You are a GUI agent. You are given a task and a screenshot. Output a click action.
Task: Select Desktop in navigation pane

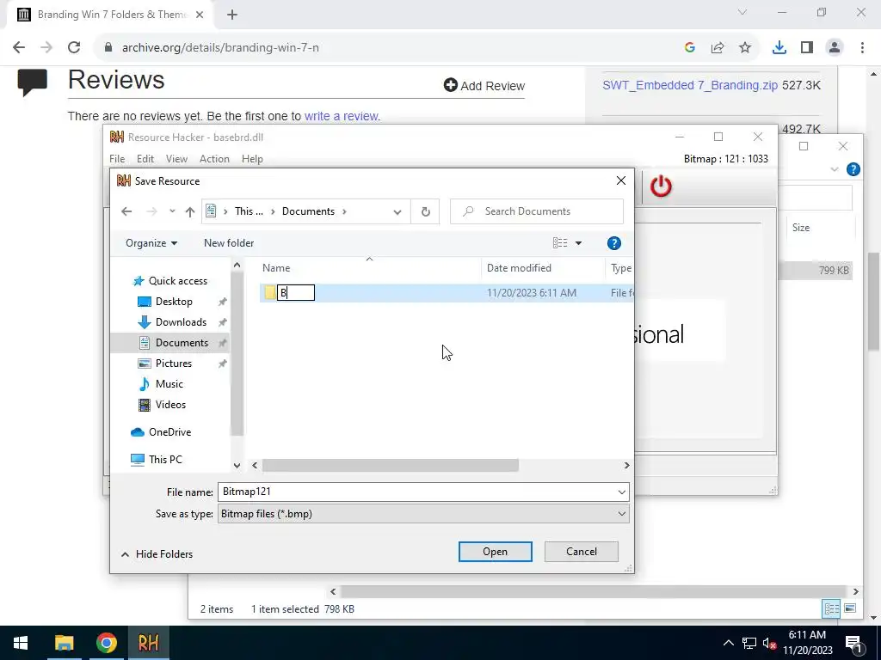click(x=174, y=302)
